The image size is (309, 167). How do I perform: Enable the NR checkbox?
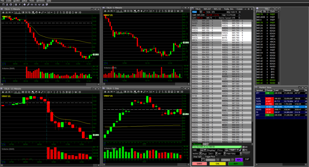coord(243,147)
